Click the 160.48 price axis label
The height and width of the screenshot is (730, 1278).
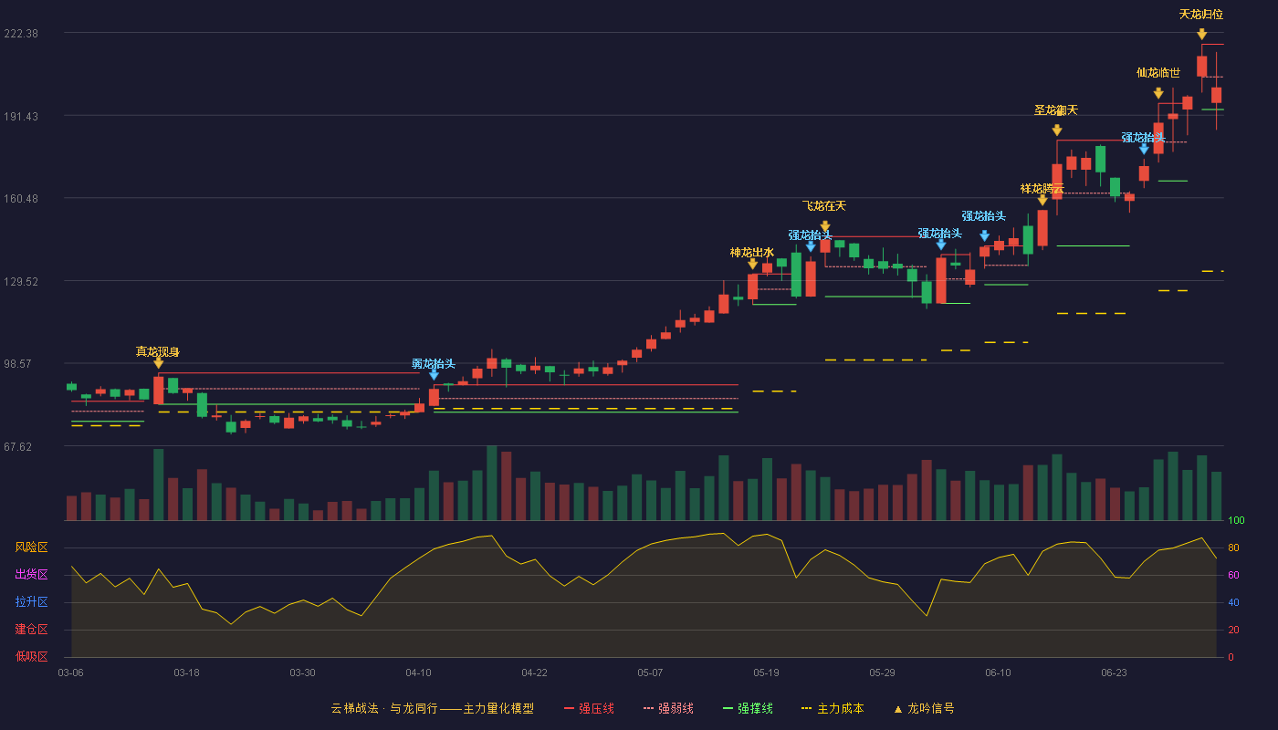[x=21, y=198]
